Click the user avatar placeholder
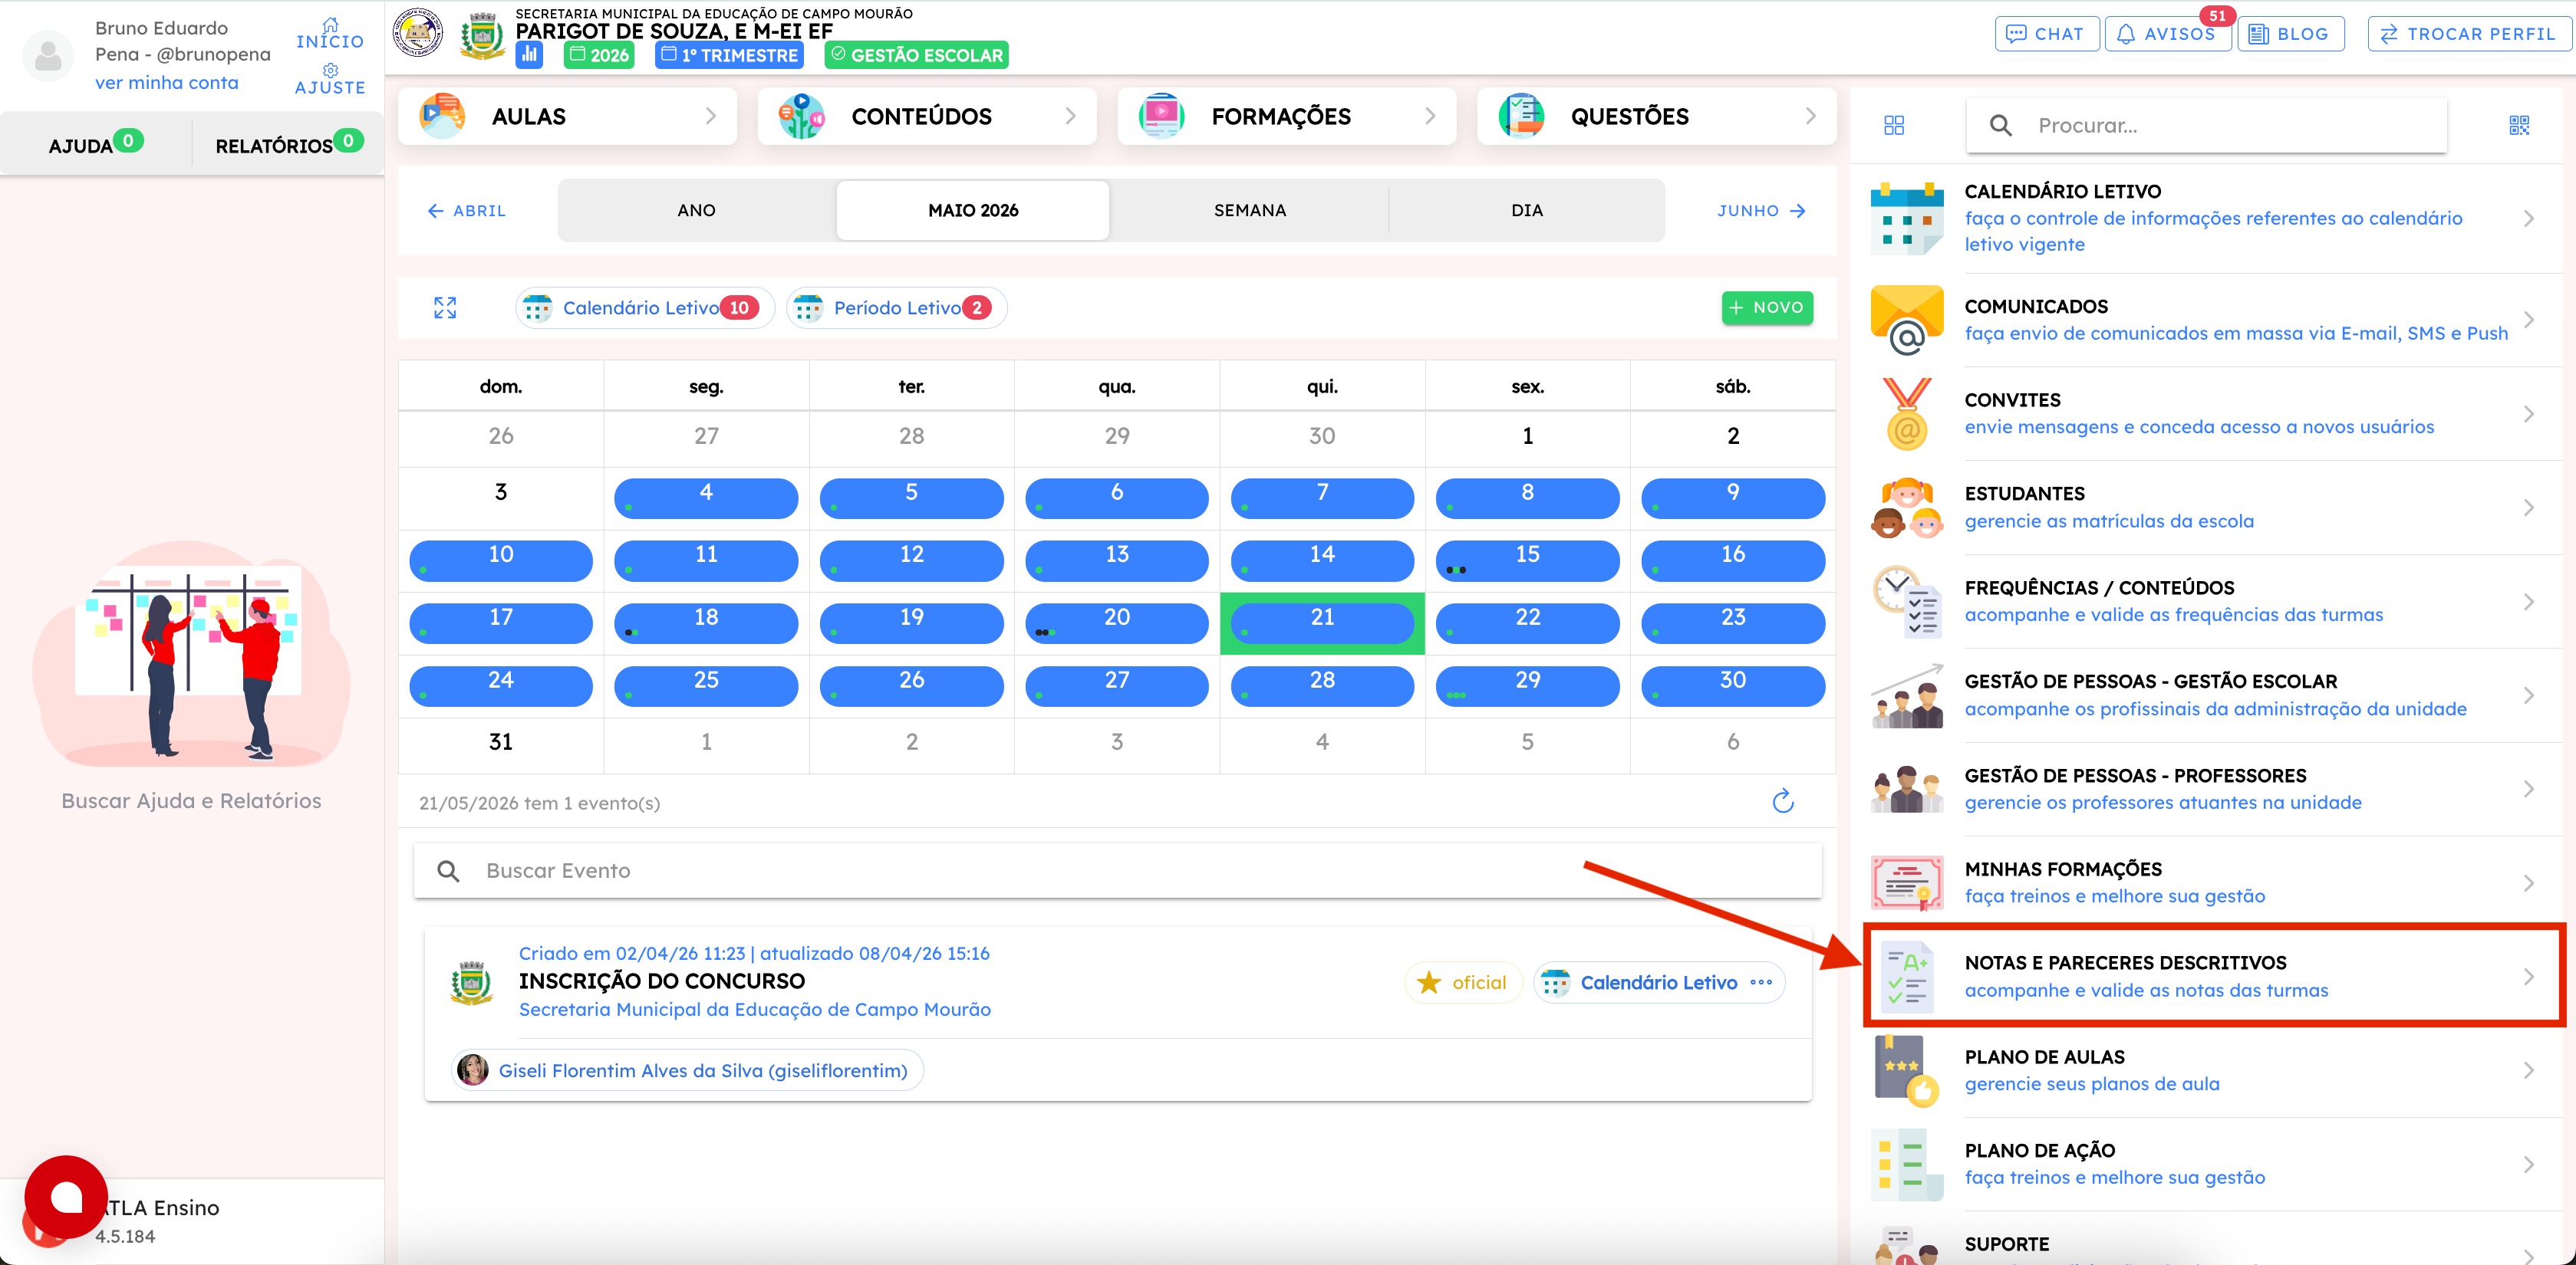Viewport: 2576px width, 1265px height. tap(48, 56)
